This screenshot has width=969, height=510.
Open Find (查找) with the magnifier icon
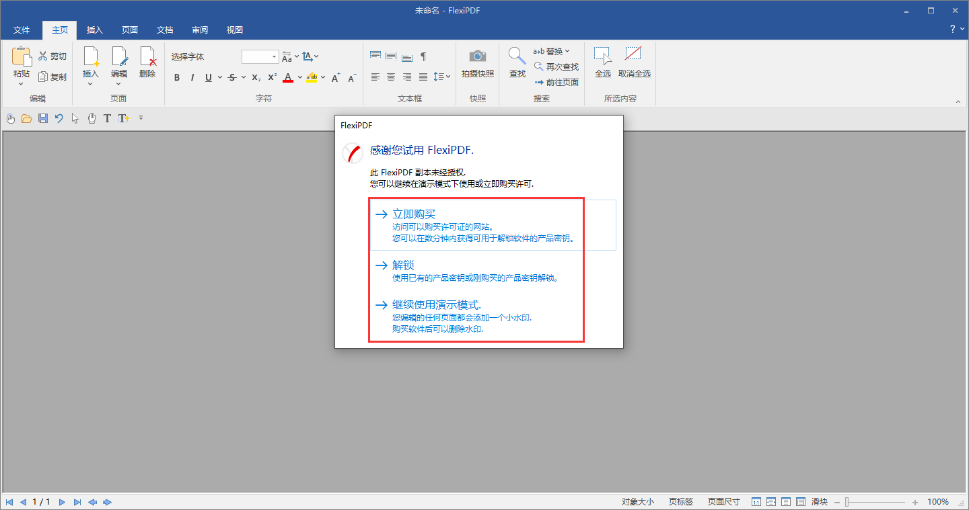[x=517, y=56]
